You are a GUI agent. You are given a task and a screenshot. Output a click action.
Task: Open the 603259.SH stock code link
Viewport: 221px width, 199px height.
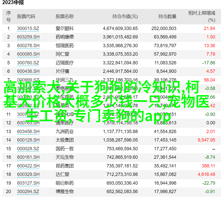click(x=28, y=37)
